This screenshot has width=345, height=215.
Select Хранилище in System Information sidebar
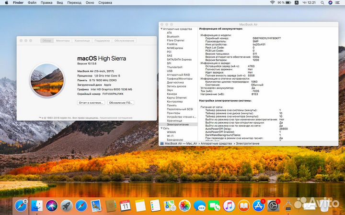pos(174,121)
